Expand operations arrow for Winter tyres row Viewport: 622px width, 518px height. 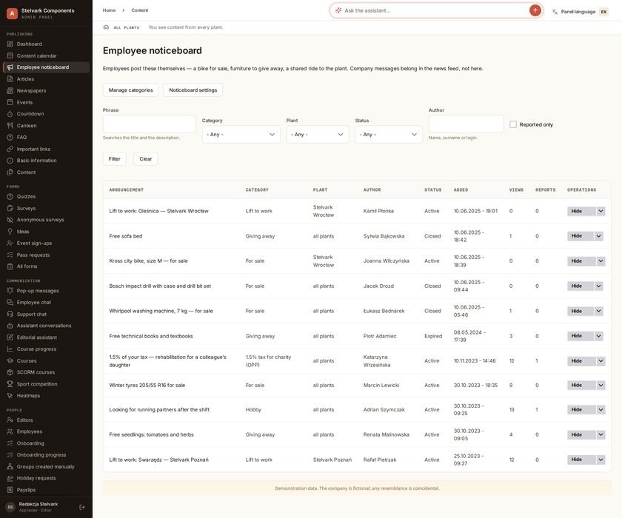point(601,386)
